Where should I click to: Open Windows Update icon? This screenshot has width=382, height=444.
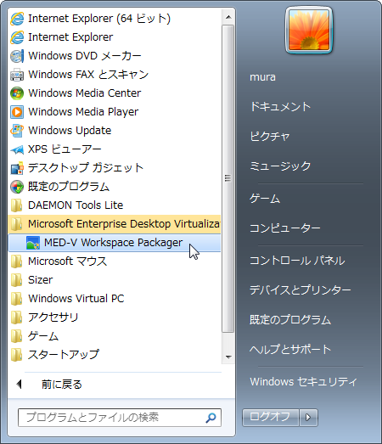tap(17, 131)
